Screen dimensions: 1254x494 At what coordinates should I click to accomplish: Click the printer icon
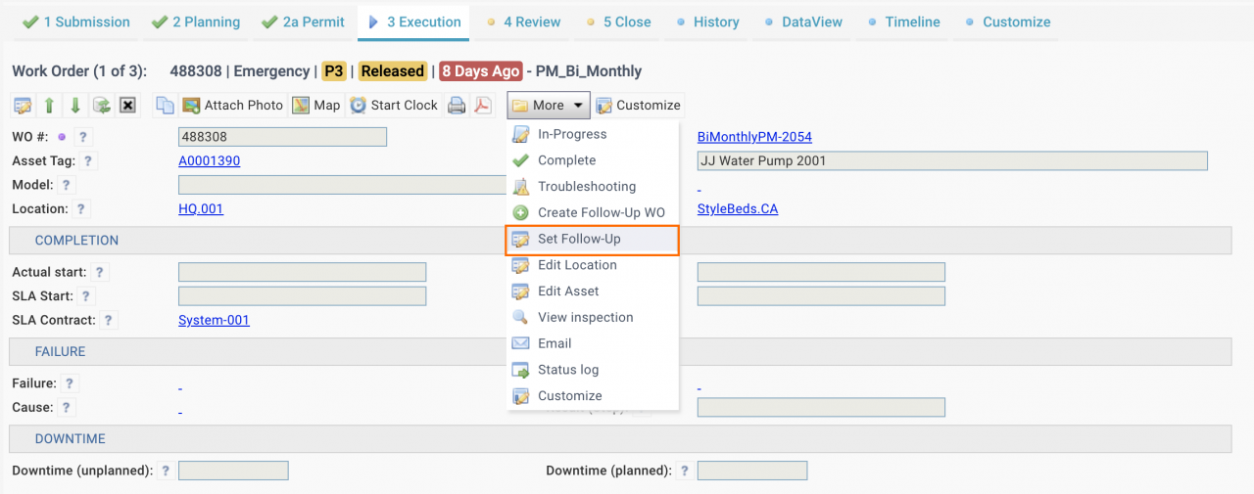coord(457,106)
